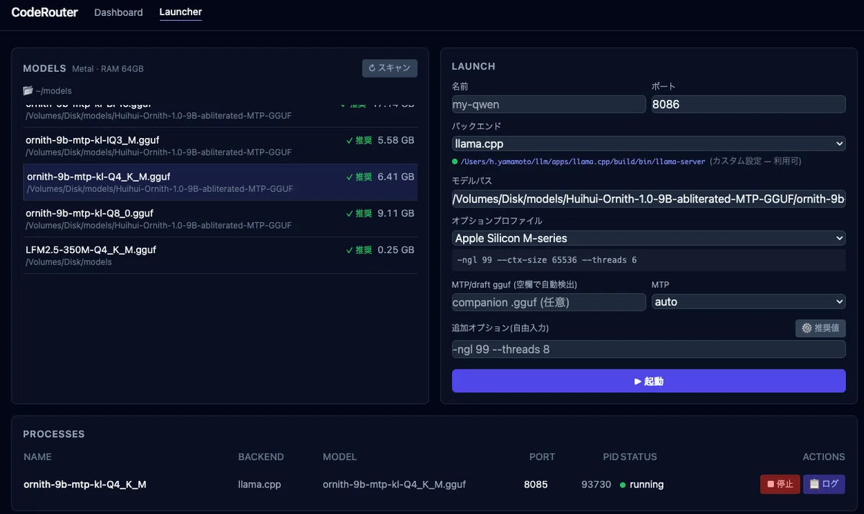
Task: Click the ポート field showing 8086
Action: (748, 104)
